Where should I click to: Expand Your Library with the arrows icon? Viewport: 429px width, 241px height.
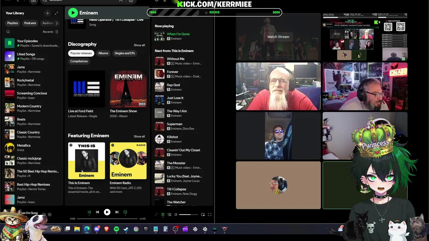pyautogui.click(x=56, y=13)
